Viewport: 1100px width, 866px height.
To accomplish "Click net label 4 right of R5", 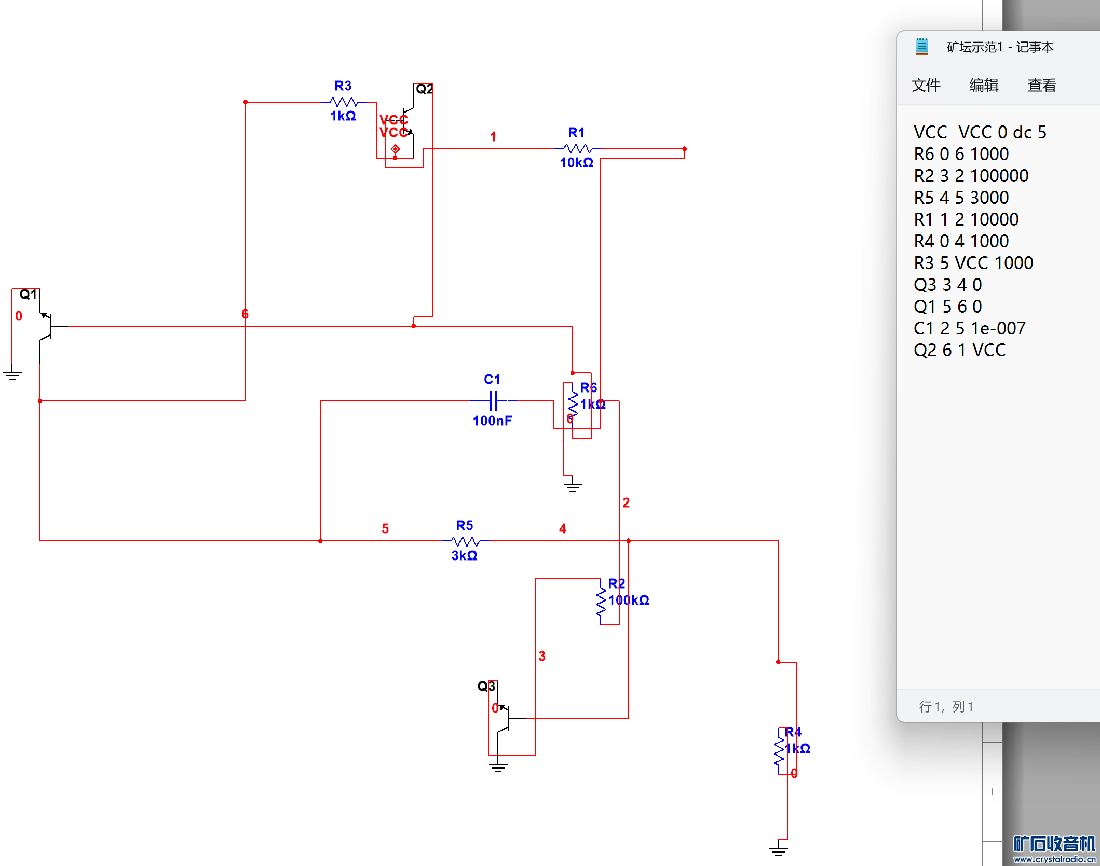I will tap(563, 528).
